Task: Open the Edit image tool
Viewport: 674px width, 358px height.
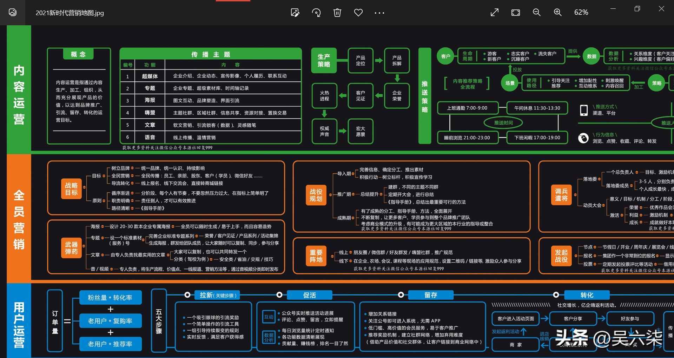Action: (295, 13)
